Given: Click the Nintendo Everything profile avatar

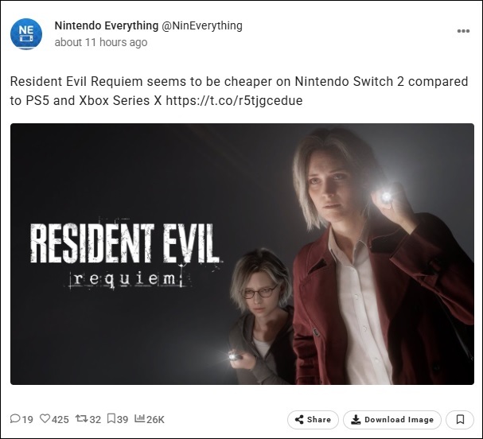Looking at the screenshot, I should 26,34.
